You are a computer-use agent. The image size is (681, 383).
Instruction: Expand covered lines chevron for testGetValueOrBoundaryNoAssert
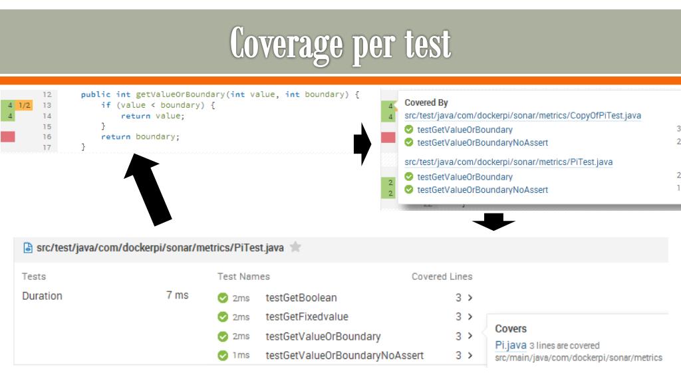click(x=470, y=356)
